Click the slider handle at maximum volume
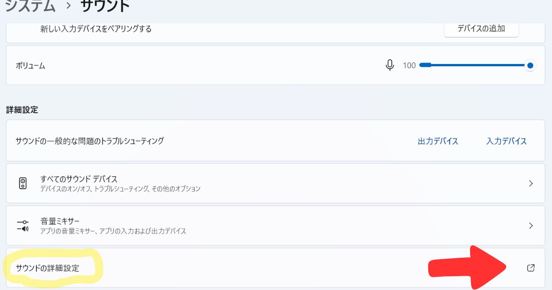 [x=530, y=65]
